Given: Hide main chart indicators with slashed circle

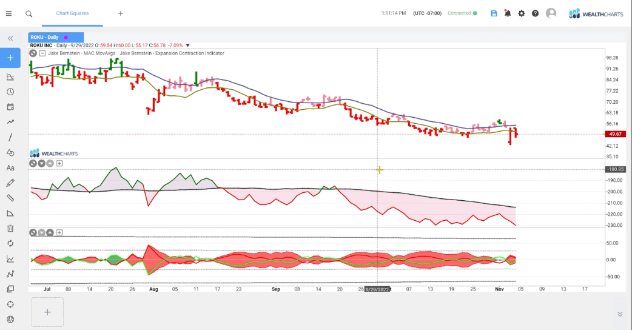Looking at the screenshot, I should (x=33, y=53).
